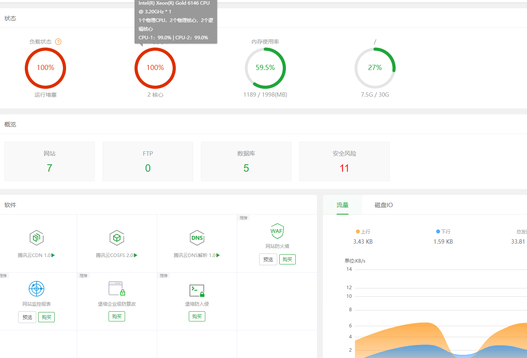This screenshot has height=358, width=527.
Task: Switch to the 磁盘IO tab
Action: [x=383, y=205]
